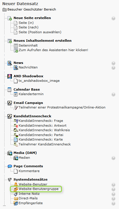Select KandidatInnencheck: Wahlkreis entry

coord(44,130)
